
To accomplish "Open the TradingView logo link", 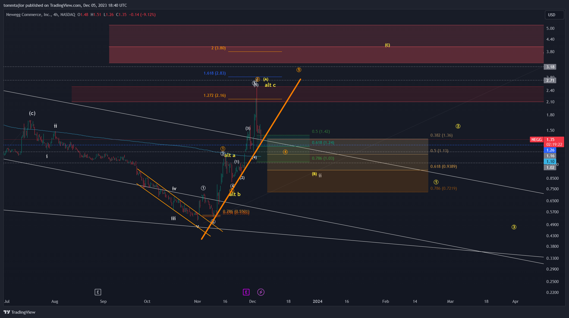I will pos(20,312).
